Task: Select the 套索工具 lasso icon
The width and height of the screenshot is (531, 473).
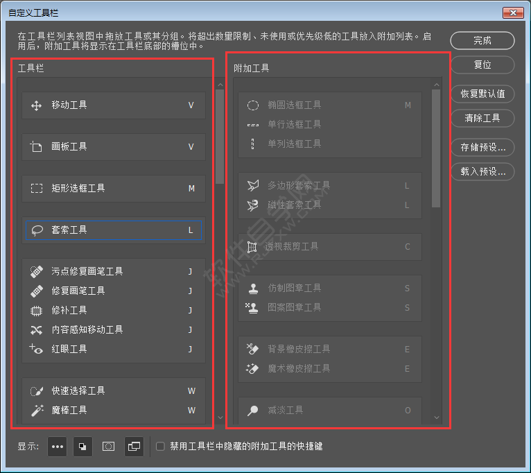Action: tap(37, 230)
